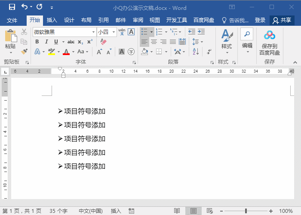Screen dimensions: 301x215
Task: Save the document with the floppy icon
Action: click(12, 7)
